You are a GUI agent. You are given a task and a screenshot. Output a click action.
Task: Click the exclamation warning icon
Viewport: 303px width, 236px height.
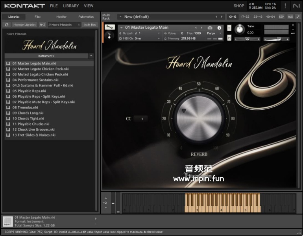[285, 6]
